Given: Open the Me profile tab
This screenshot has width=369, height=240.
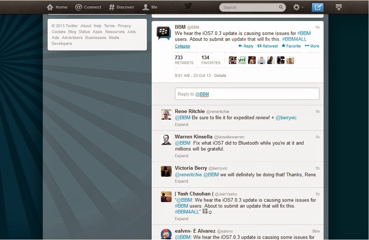Looking at the screenshot, I should pos(150,7).
